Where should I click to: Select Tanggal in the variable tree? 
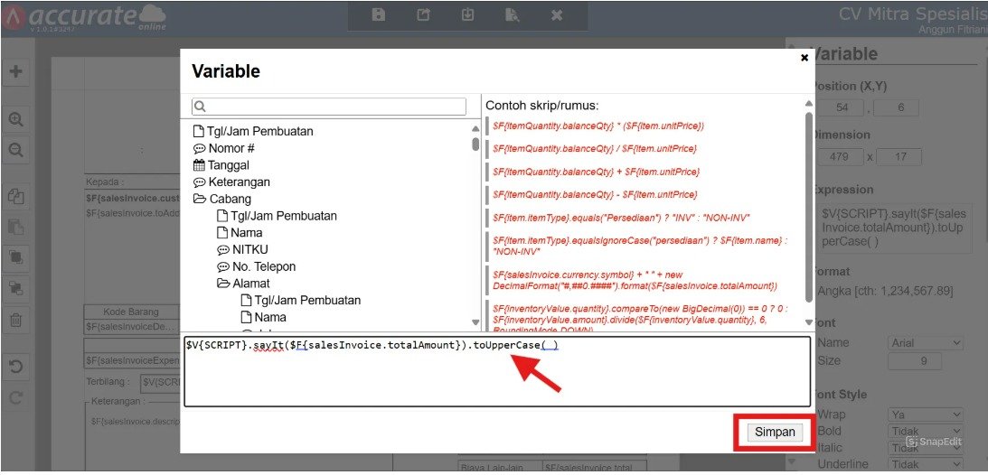coord(221,165)
